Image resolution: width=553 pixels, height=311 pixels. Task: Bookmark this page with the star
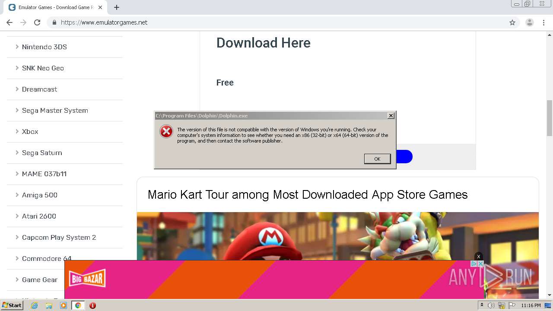512,22
